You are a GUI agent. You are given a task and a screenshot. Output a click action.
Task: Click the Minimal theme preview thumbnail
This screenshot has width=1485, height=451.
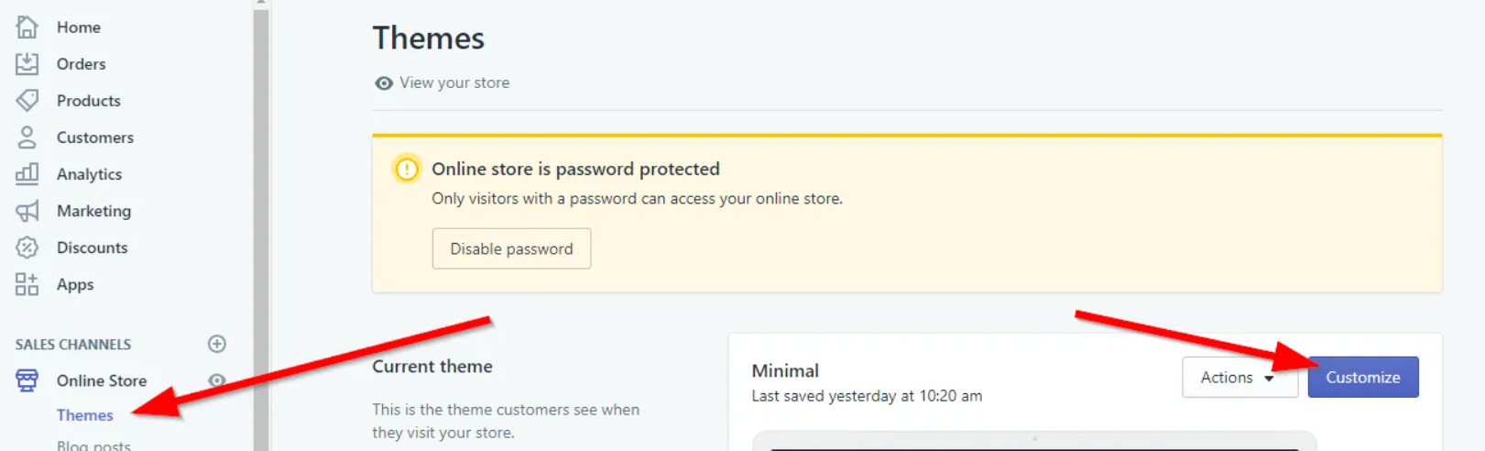click(x=1034, y=441)
